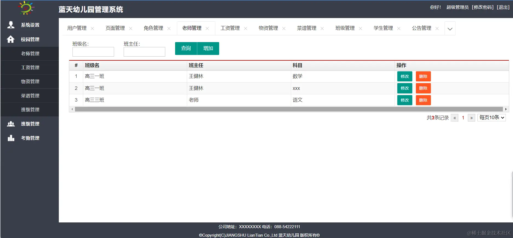Click 修改 for row 3 高三三班
513x238 pixels.
pyautogui.click(x=405, y=100)
